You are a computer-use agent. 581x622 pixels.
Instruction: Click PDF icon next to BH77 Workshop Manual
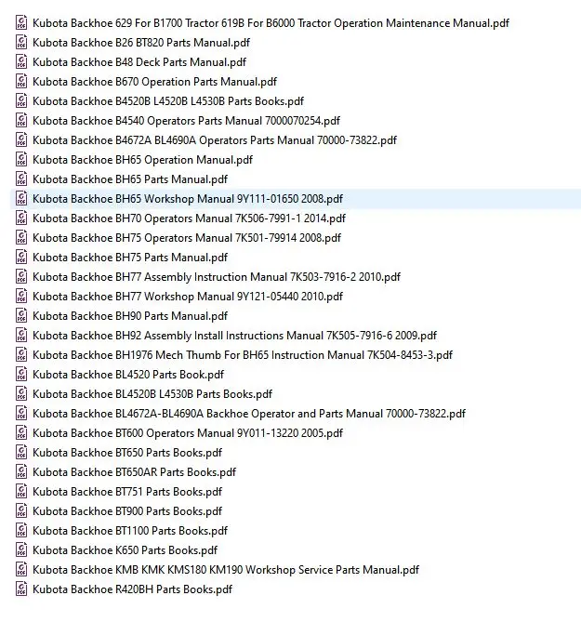(x=21, y=297)
